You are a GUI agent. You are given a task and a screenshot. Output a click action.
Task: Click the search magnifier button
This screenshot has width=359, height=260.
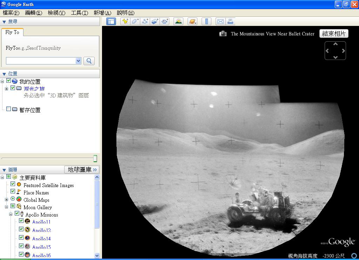coord(89,61)
